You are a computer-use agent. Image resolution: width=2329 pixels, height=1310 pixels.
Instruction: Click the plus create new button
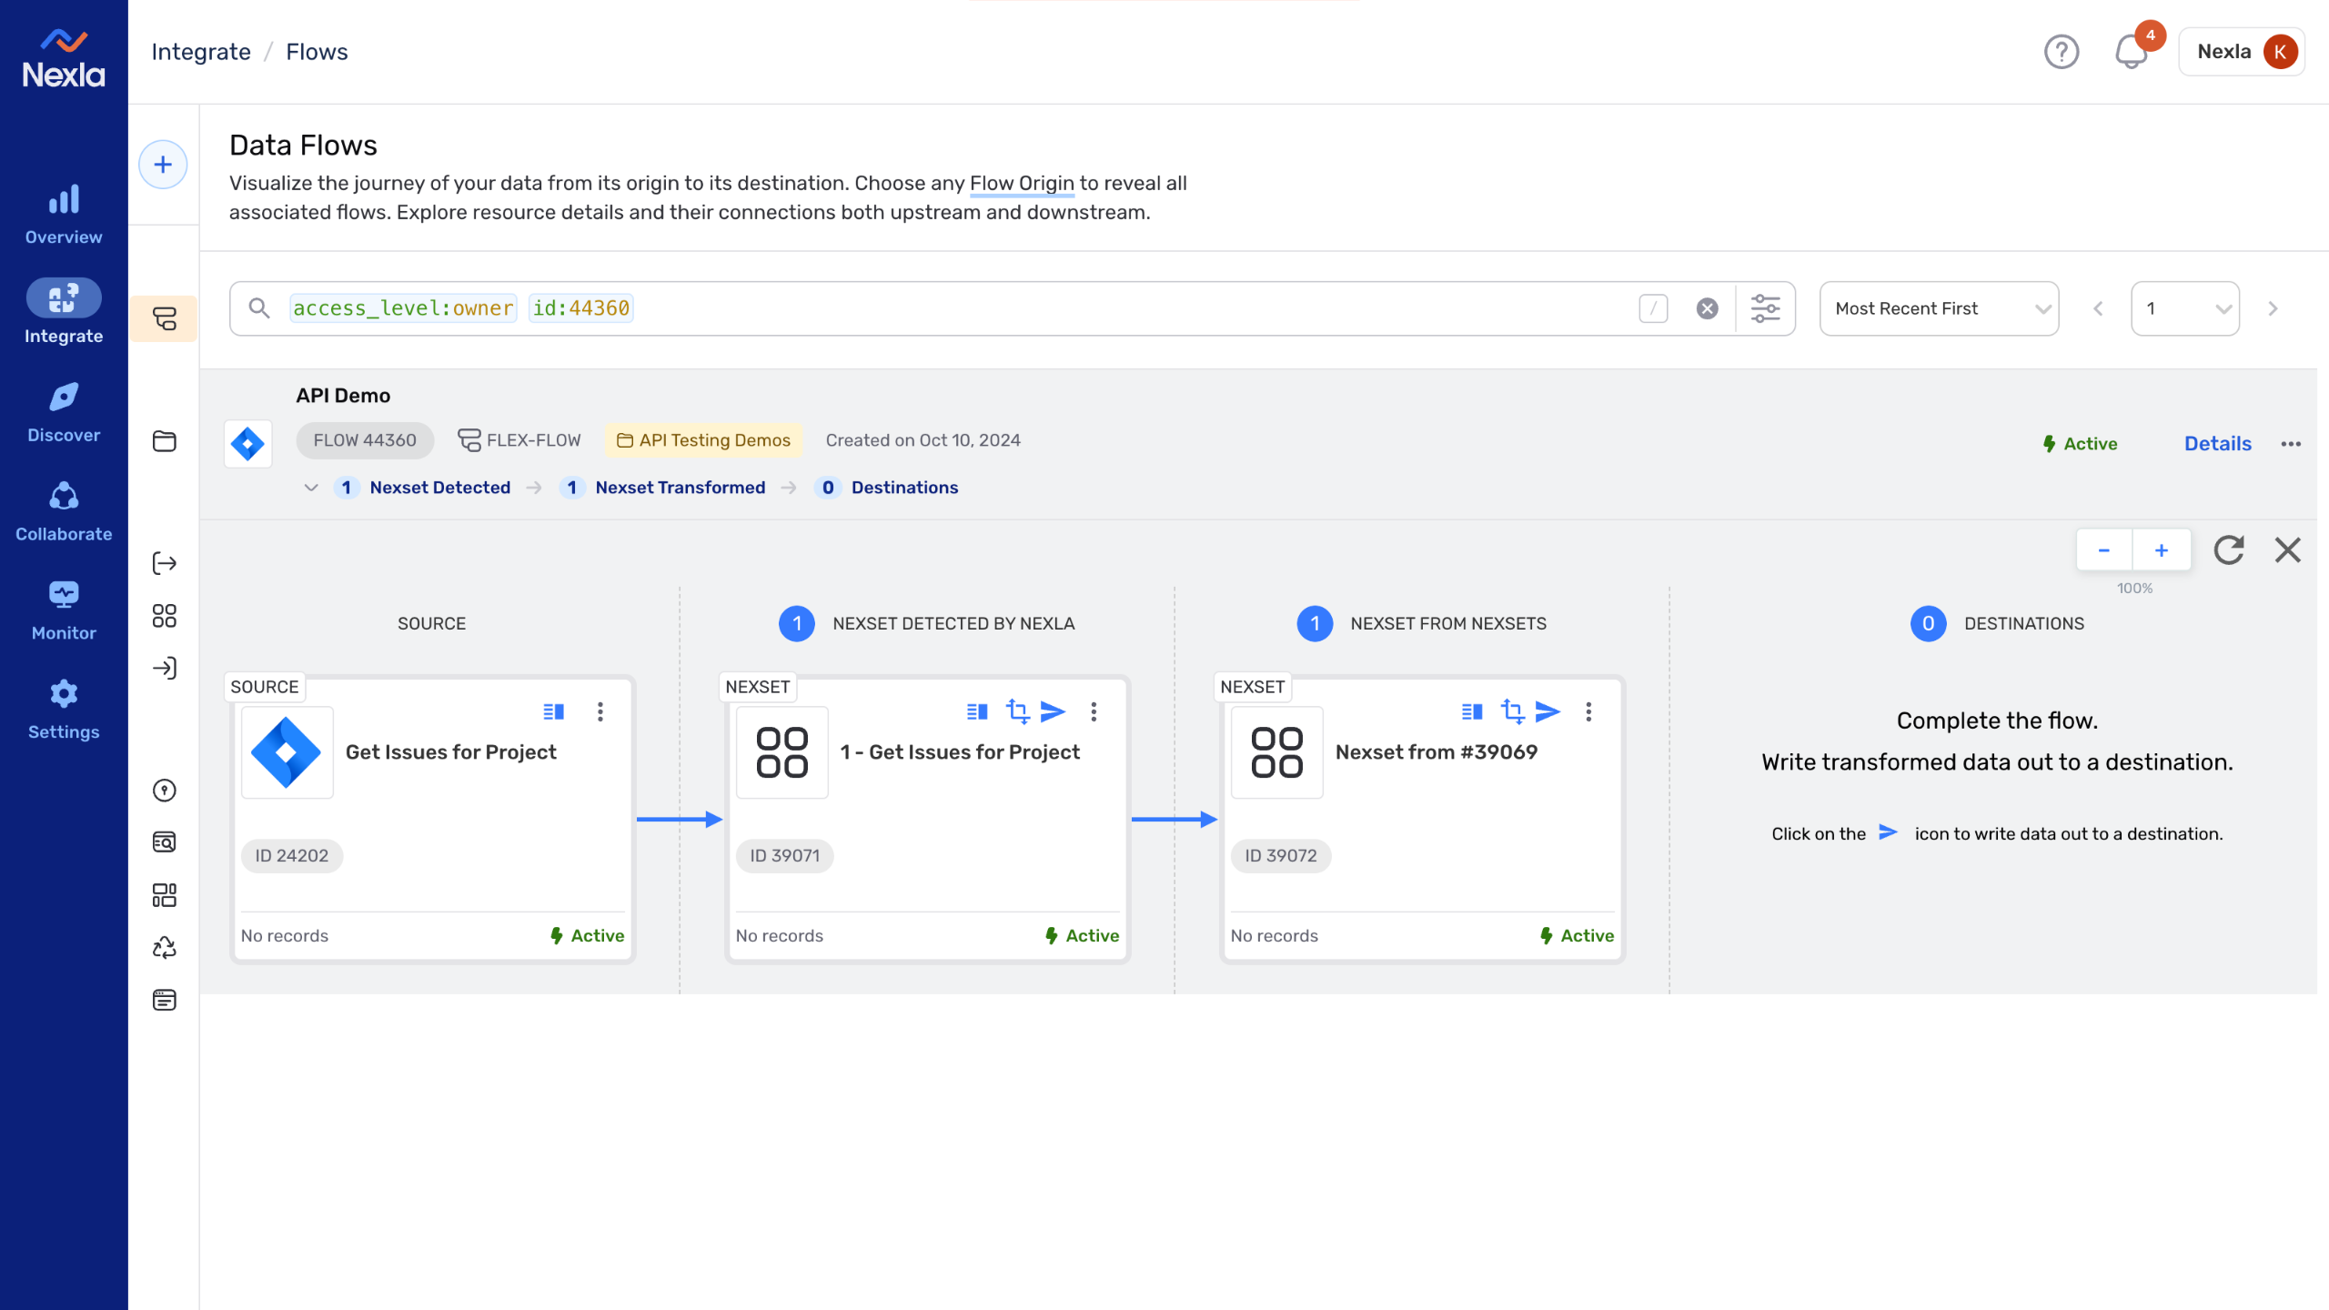pyautogui.click(x=163, y=165)
